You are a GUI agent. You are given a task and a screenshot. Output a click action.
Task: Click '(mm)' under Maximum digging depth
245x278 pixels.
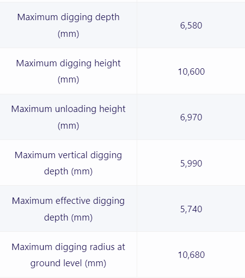point(68,34)
